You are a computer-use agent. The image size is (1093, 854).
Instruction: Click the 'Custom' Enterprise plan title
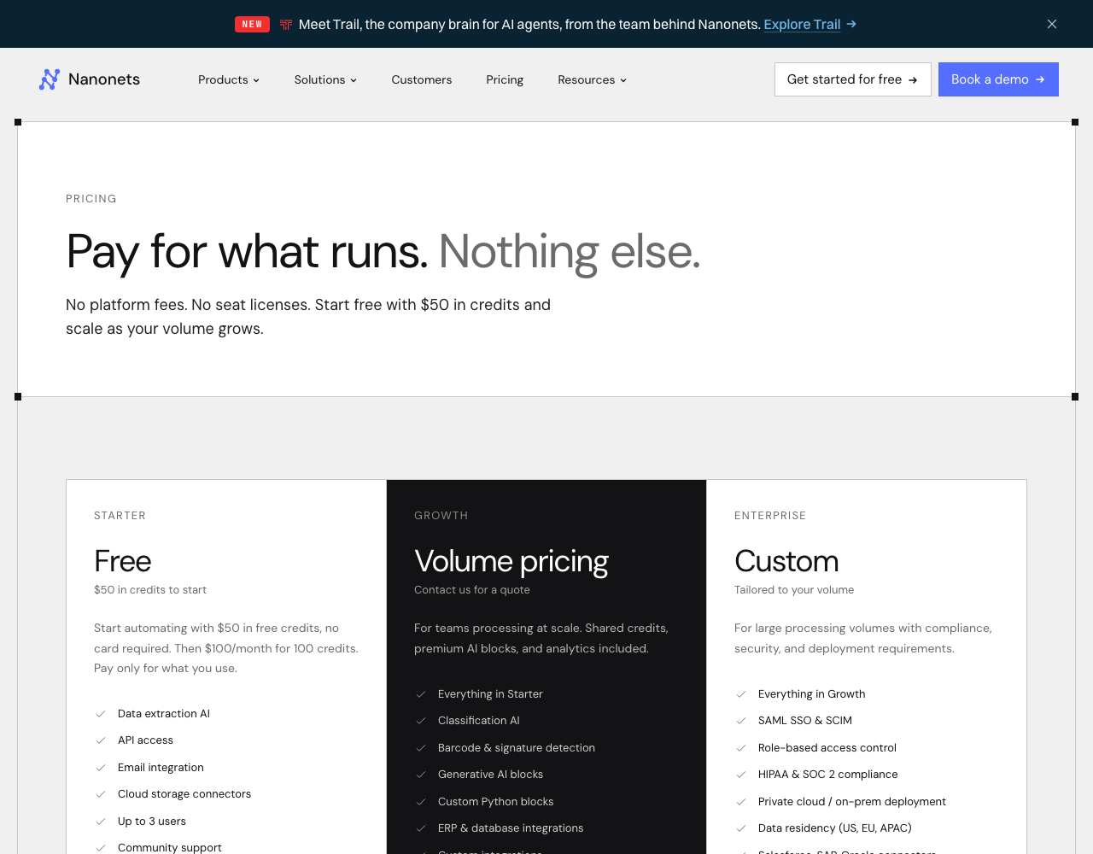click(x=786, y=561)
